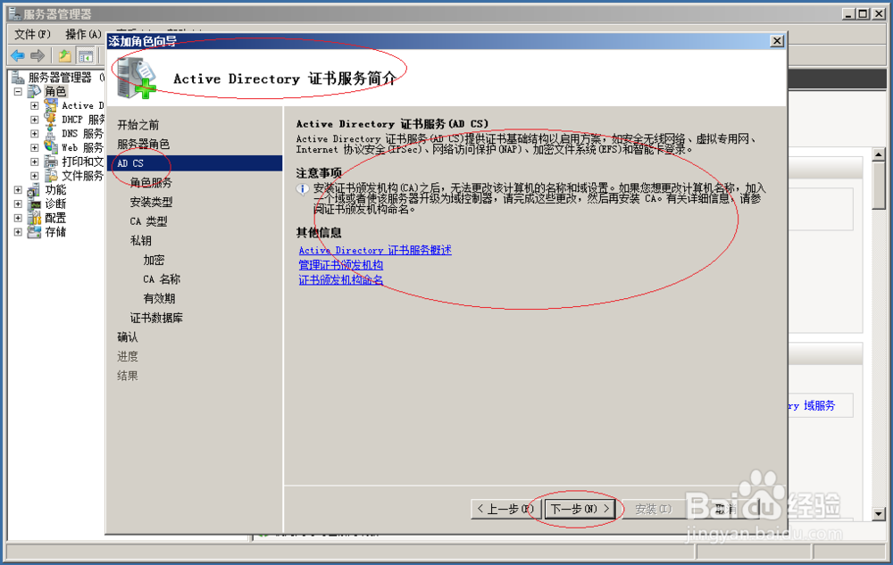Image resolution: width=893 pixels, height=565 pixels.
Task: Go to 服务器角色 wizard step
Action: [x=143, y=144]
